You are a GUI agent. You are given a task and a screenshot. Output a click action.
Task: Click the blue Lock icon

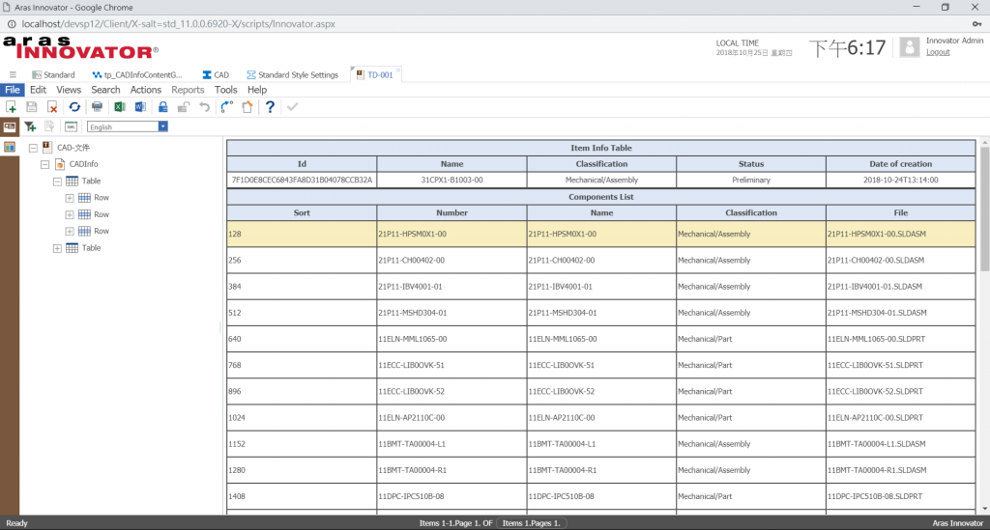pyautogui.click(x=162, y=107)
